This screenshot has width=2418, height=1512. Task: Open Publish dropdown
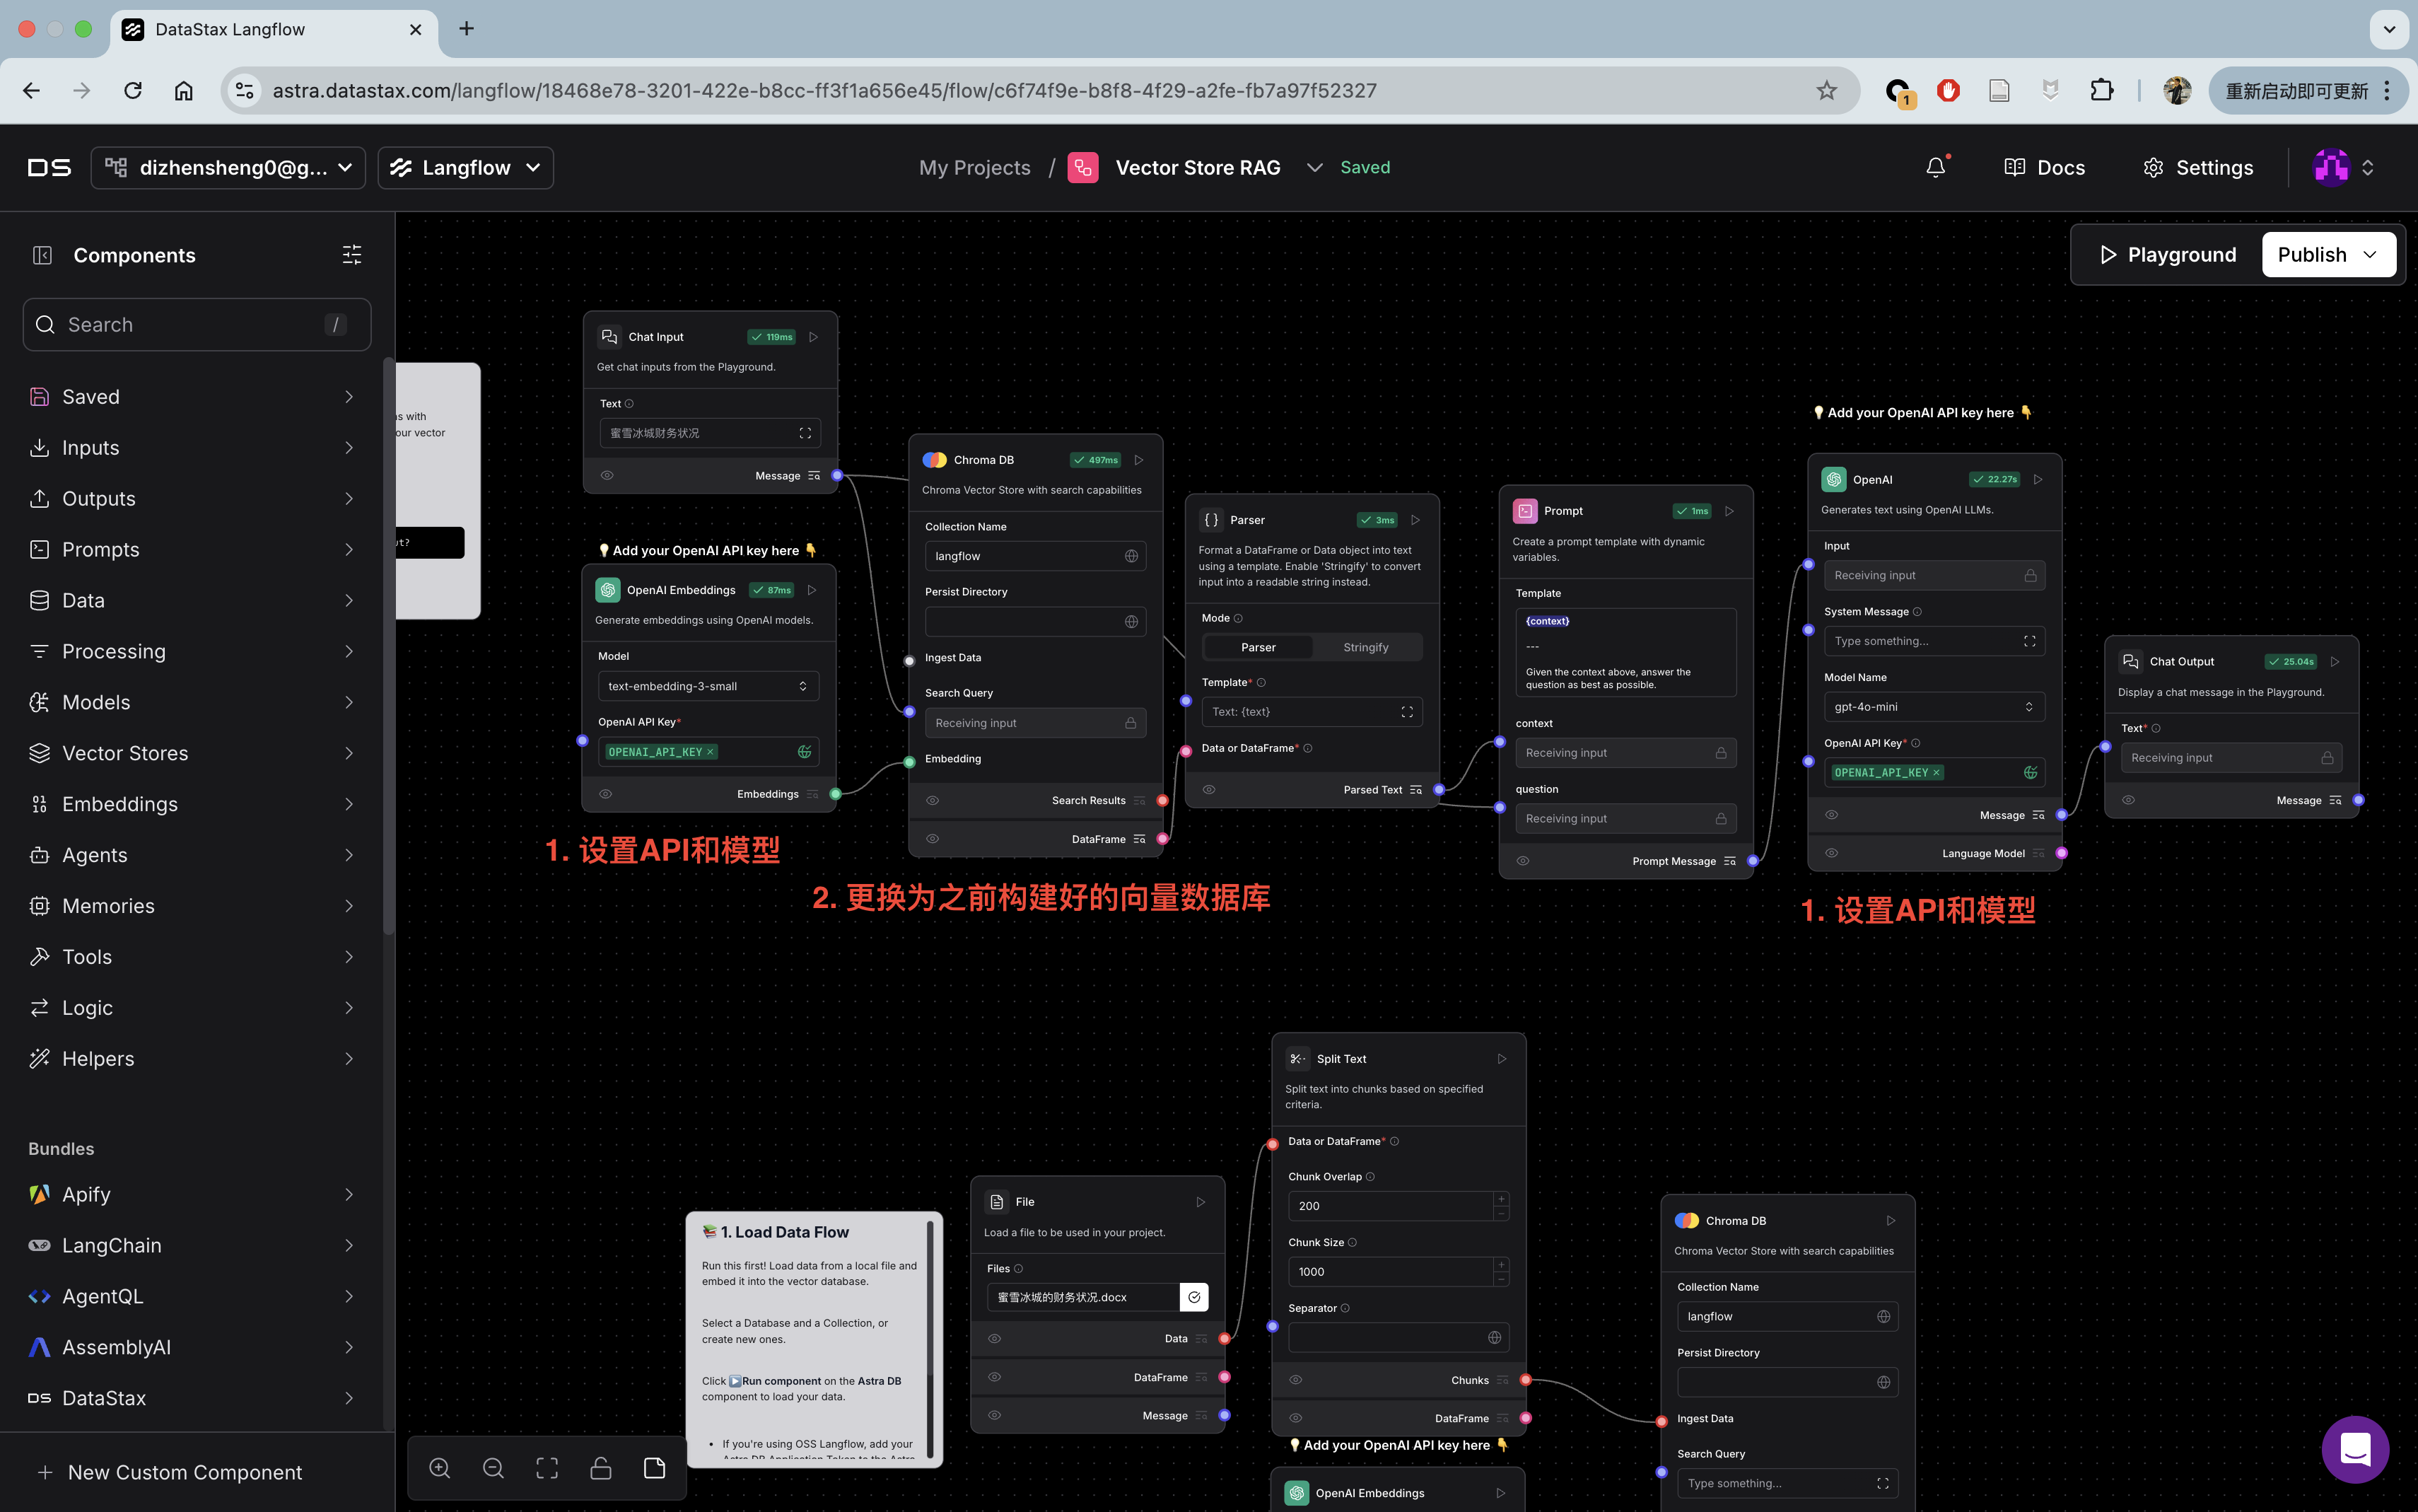2328,255
